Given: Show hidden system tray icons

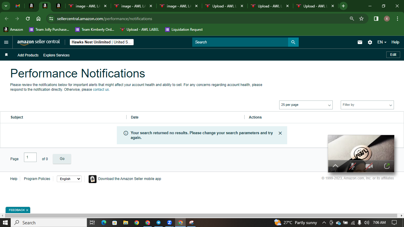Looking at the screenshot, I should pyautogui.click(x=324, y=223).
